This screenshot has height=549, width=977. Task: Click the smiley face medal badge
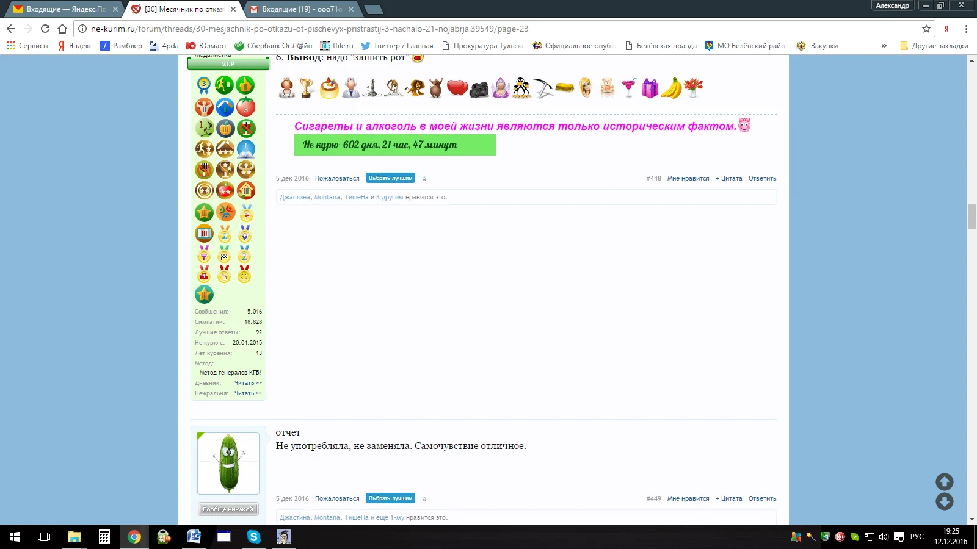pyautogui.click(x=244, y=275)
